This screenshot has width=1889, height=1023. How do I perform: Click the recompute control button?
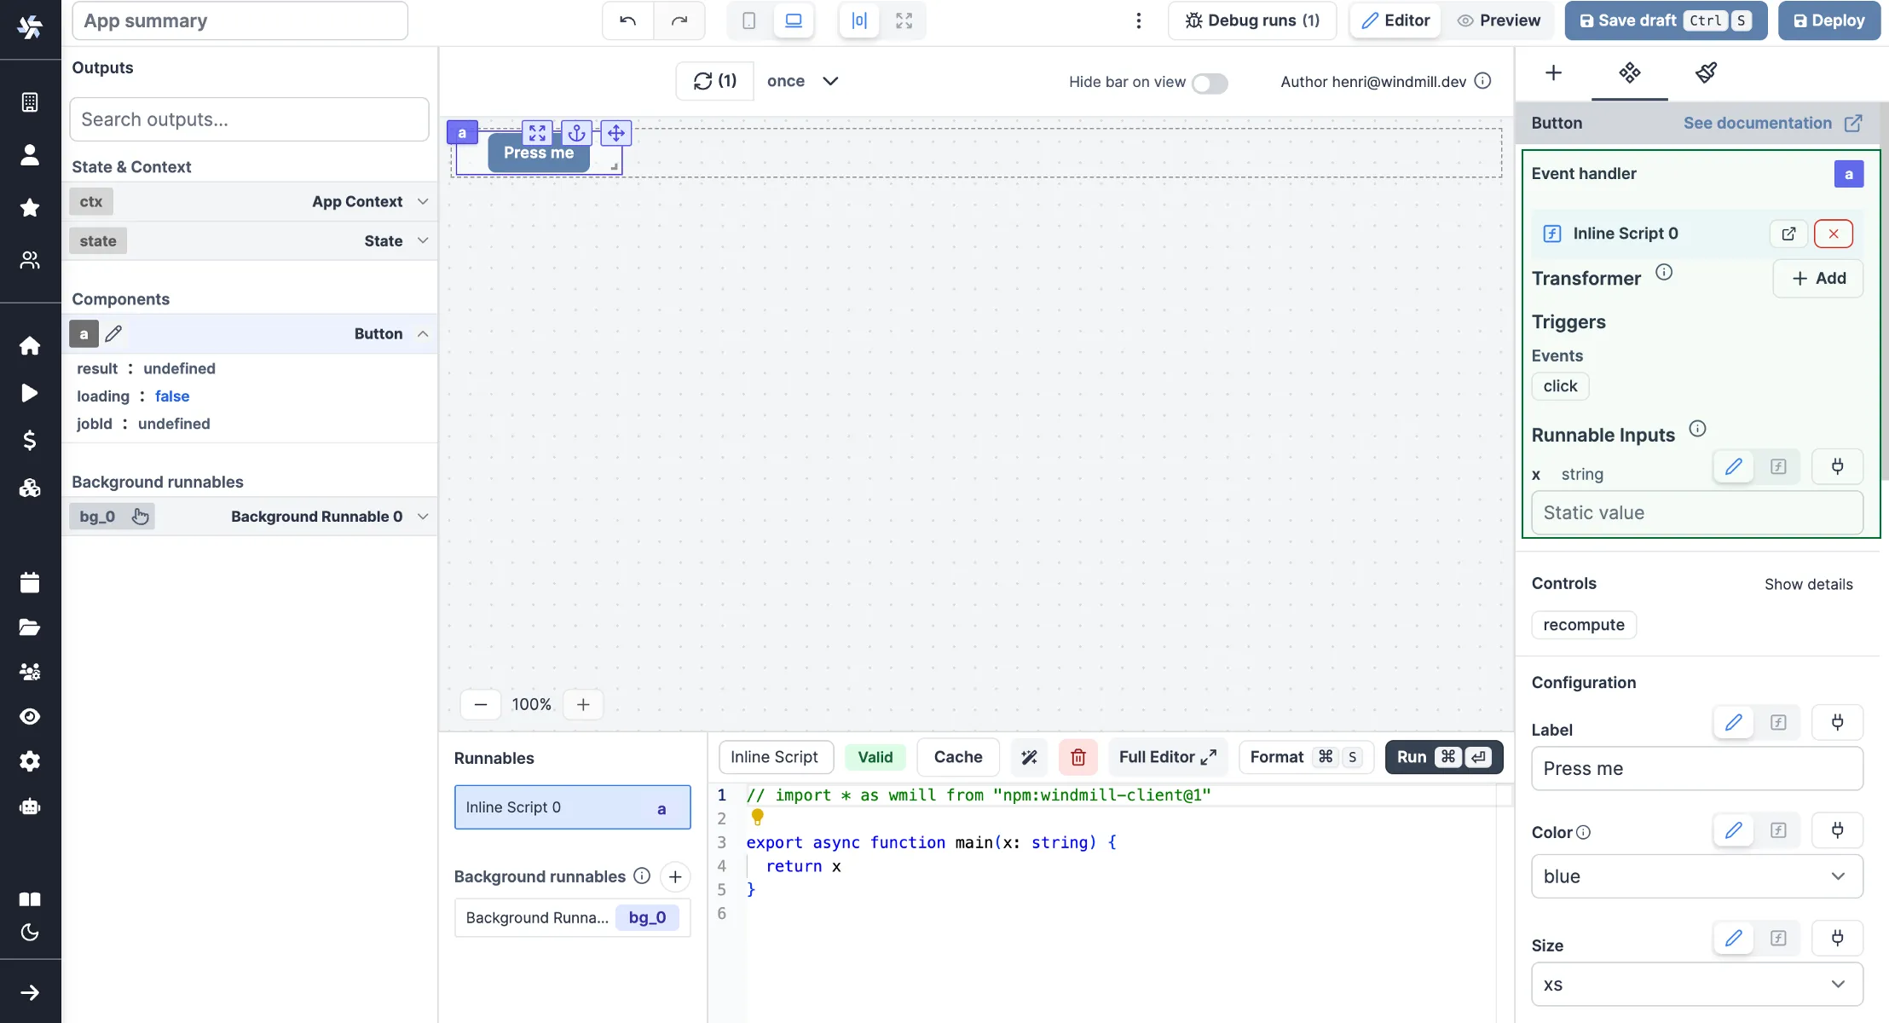pos(1584,625)
